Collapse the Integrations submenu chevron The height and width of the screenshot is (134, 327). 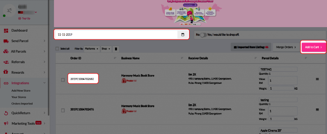(x=44, y=83)
